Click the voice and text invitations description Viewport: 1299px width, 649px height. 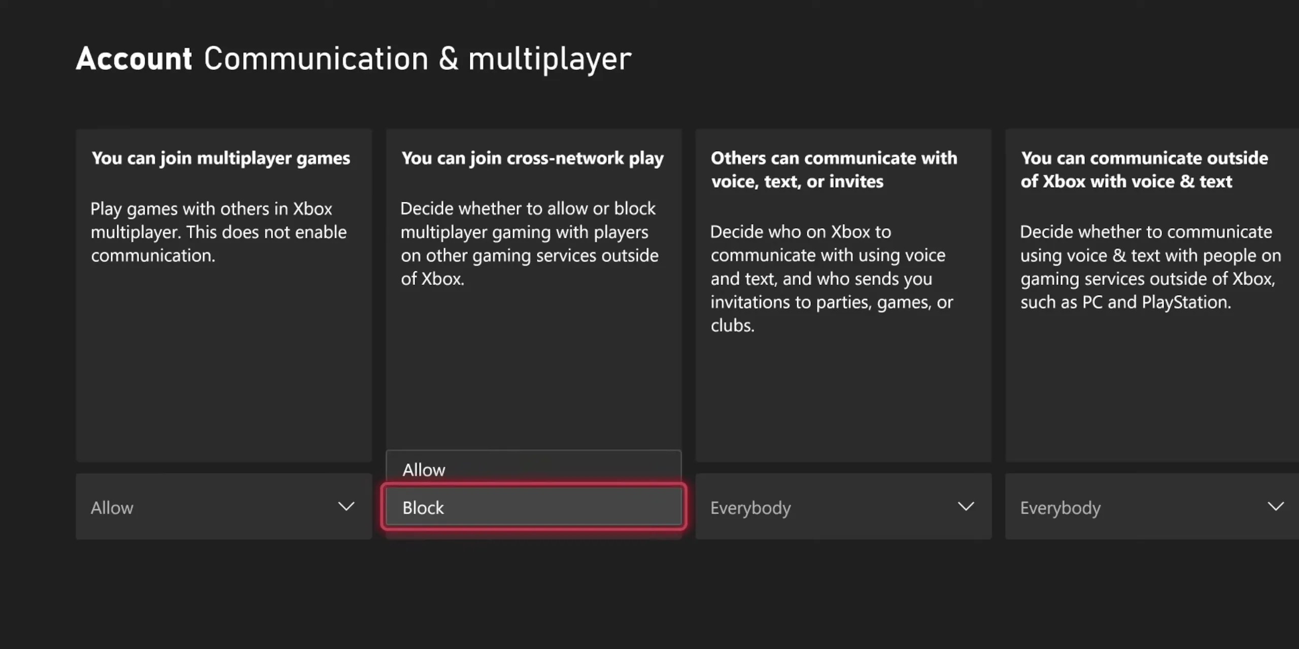click(x=831, y=278)
